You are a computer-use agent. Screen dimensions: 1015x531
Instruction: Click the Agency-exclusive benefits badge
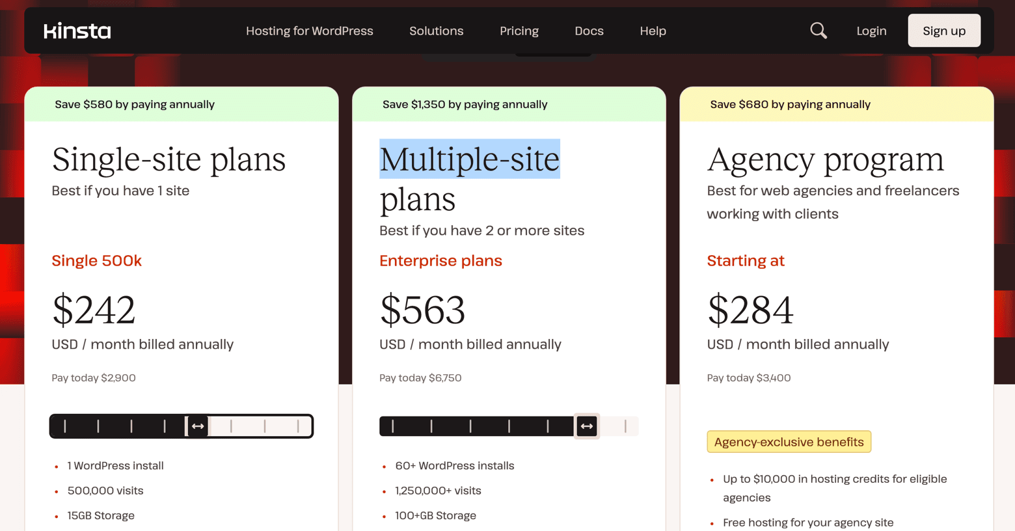point(789,442)
